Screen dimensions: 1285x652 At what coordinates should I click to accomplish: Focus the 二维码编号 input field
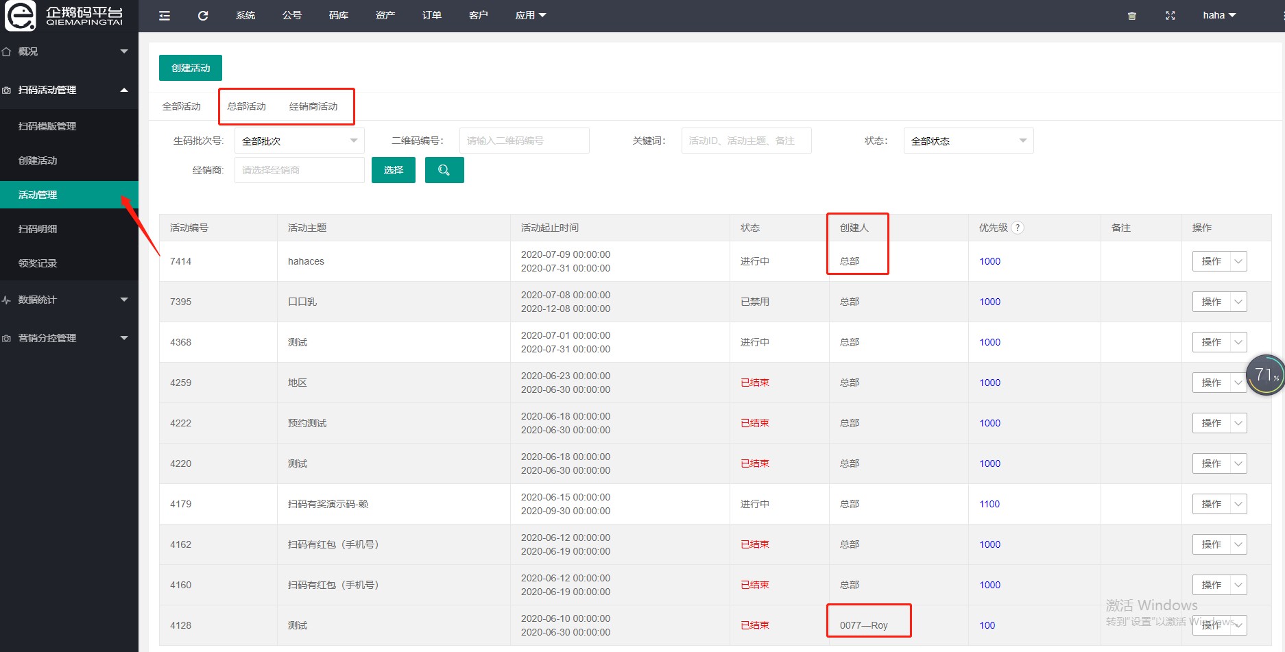pos(525,141)
